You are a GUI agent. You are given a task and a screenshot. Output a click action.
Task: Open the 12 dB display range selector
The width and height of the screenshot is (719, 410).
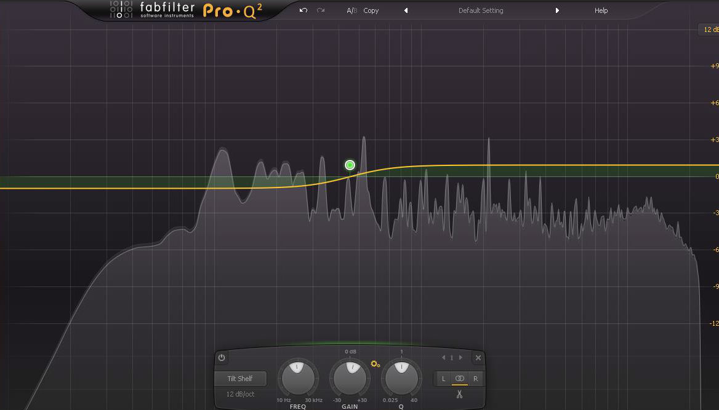tap(709, 30)
